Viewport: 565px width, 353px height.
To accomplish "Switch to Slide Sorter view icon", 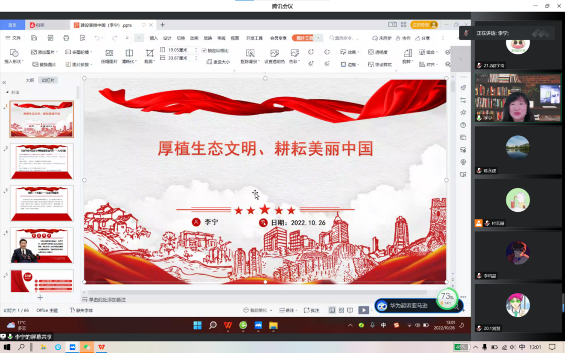I will coord(341,310).
